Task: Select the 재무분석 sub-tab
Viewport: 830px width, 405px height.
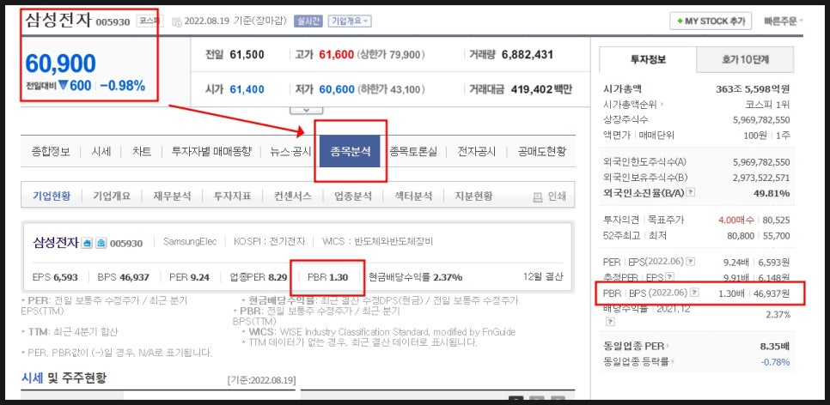Action: (172, 196)
